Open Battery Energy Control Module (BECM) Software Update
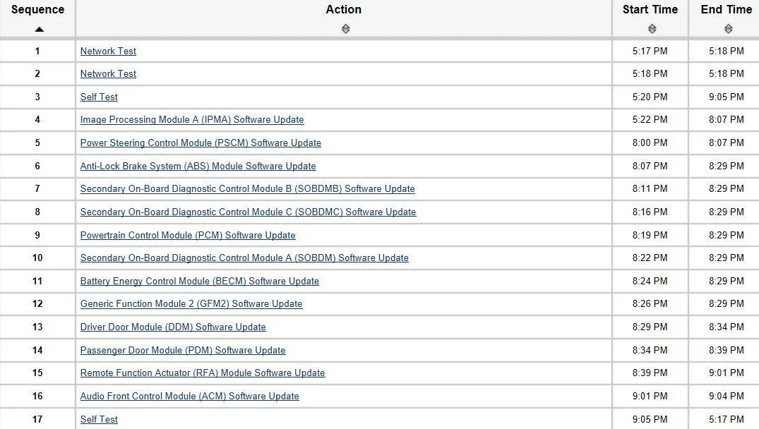759x429 pixels. pos(199,282)
